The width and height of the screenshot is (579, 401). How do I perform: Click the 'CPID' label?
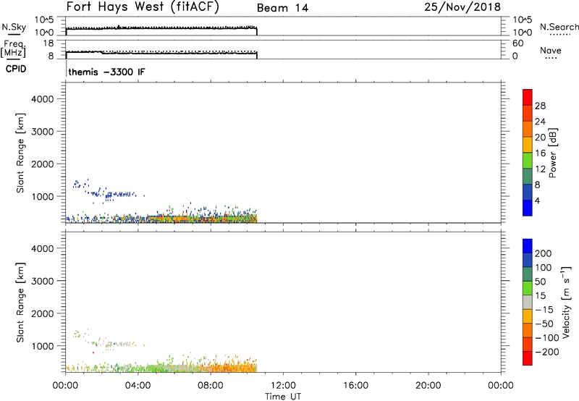pos(16,69)
